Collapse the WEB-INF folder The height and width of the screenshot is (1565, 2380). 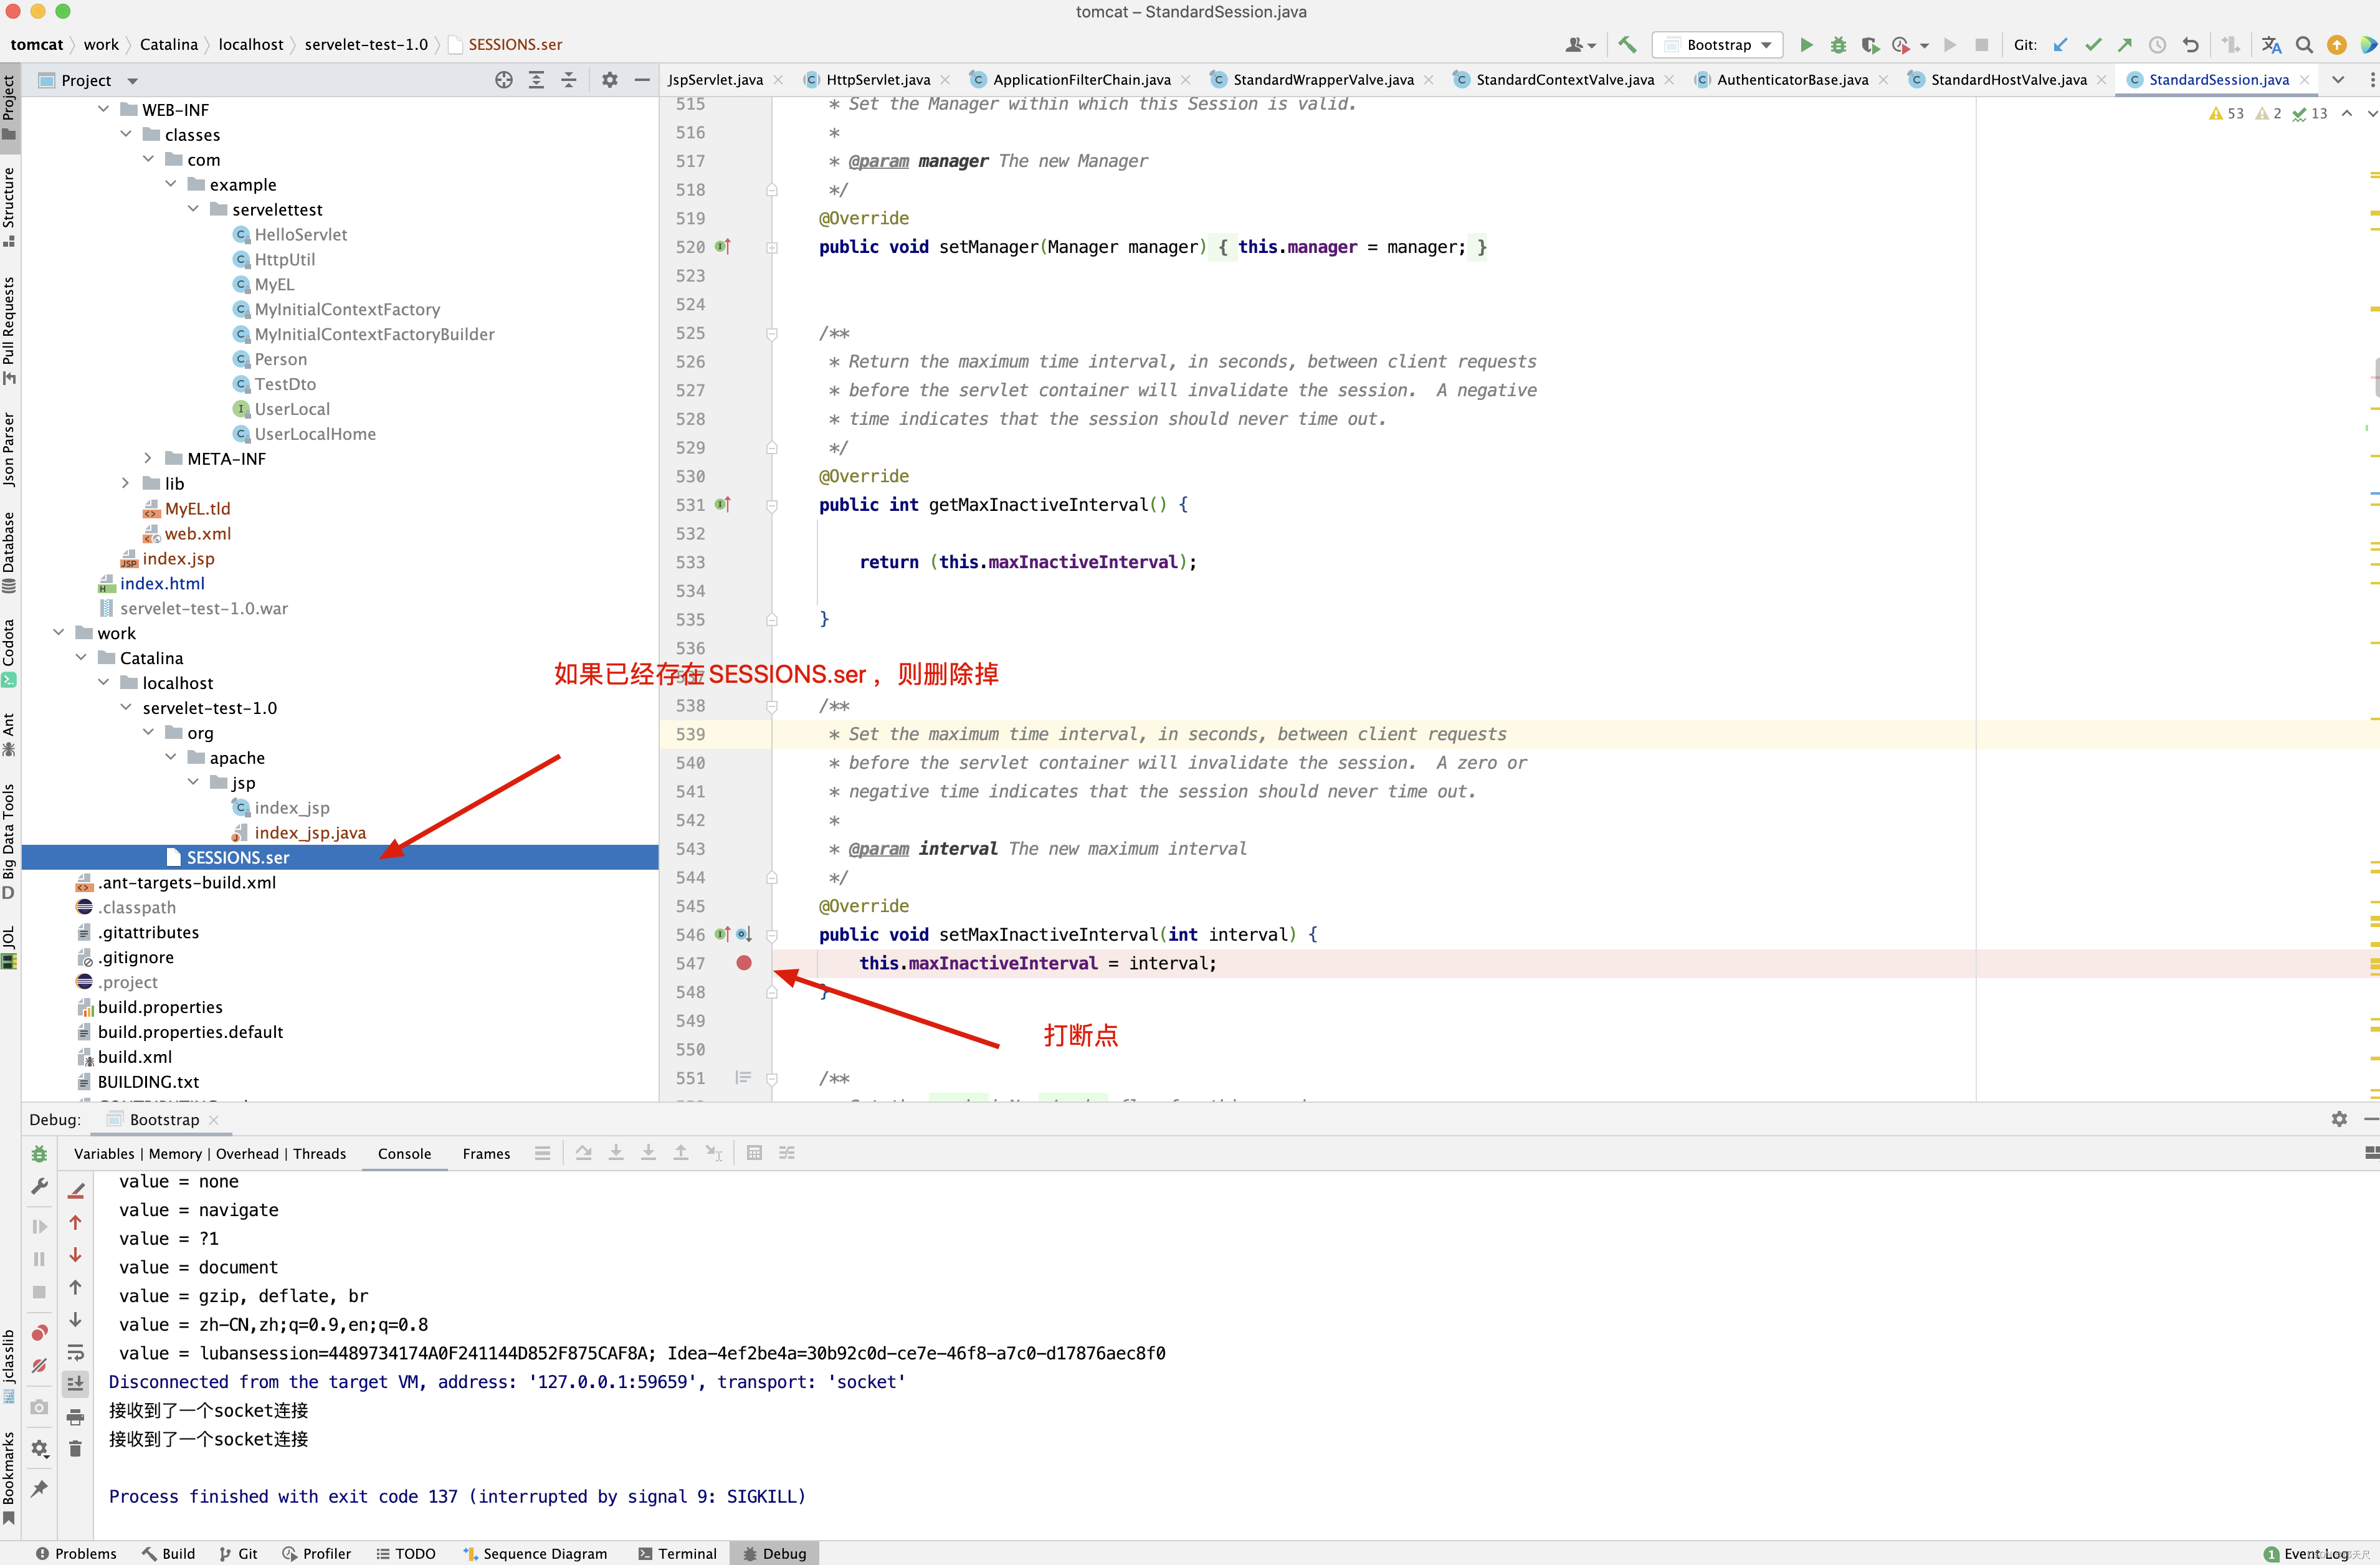click(x=103, y=109)
